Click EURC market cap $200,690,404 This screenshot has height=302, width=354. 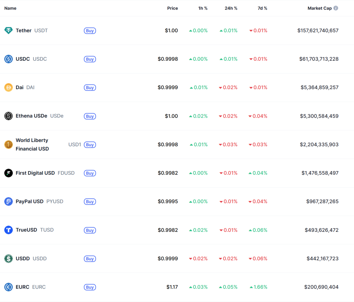pyautogui.click(x=322, y=287)
